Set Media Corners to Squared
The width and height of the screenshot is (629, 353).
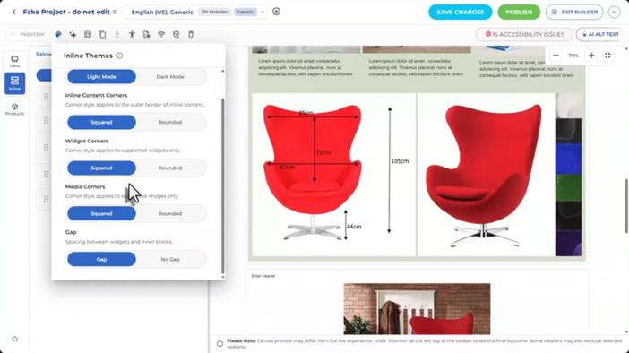pyautogui.click(x=101, y=214)
